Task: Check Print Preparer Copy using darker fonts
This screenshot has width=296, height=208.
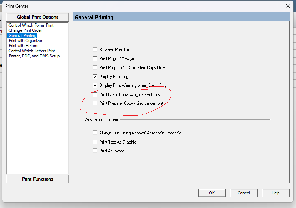Action: click(x=95, y=103)
